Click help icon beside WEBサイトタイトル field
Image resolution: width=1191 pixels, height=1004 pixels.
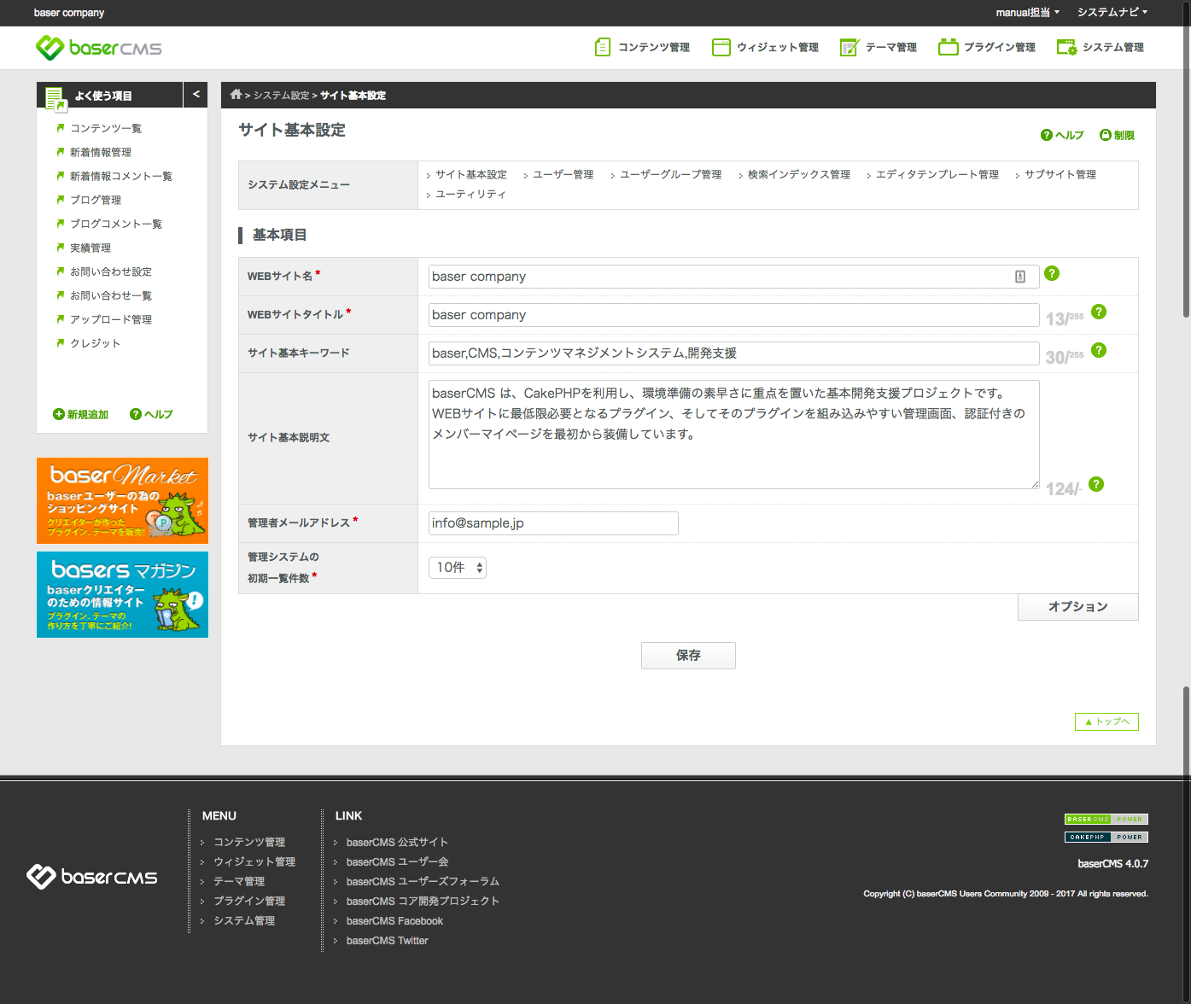pyautogui.click(x=1099, y=312)
